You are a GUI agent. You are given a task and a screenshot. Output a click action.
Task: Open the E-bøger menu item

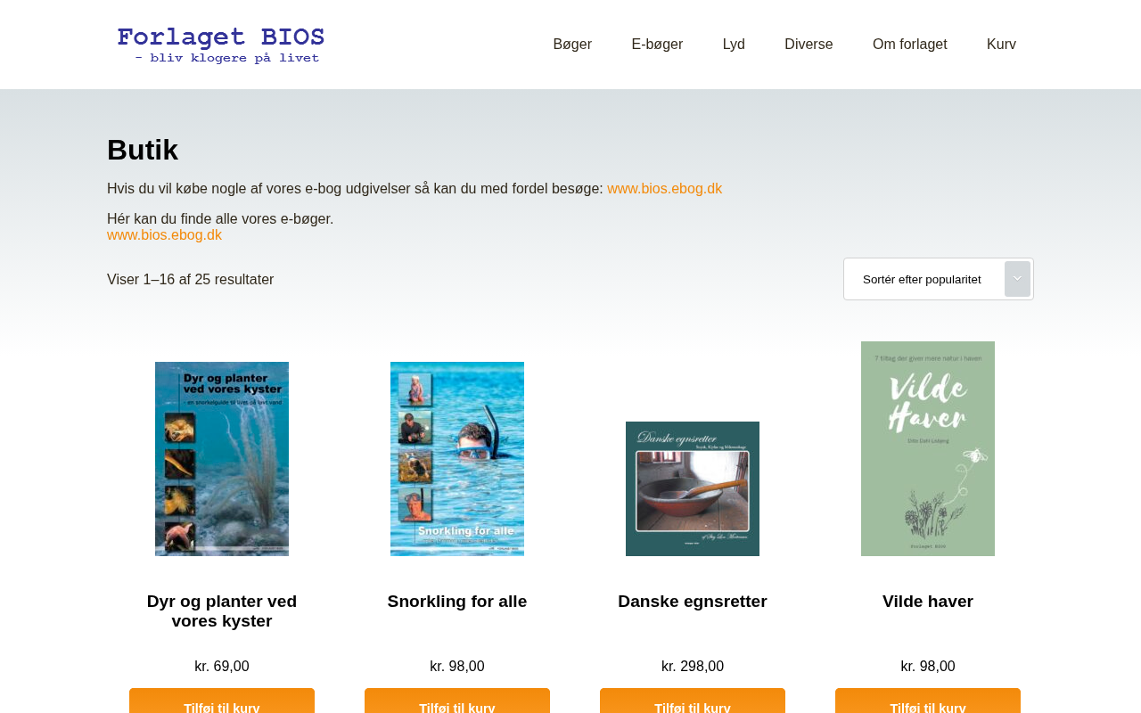coord(657,45)
